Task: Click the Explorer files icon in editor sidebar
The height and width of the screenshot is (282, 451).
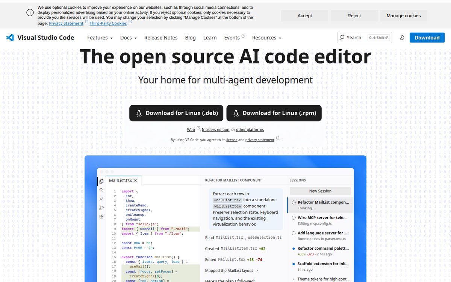Action: (101, 181)
